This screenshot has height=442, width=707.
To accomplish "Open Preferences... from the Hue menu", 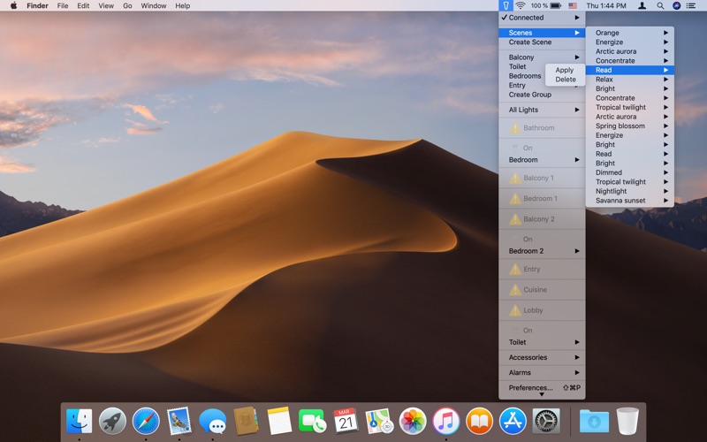I will (x=542, y=388).
